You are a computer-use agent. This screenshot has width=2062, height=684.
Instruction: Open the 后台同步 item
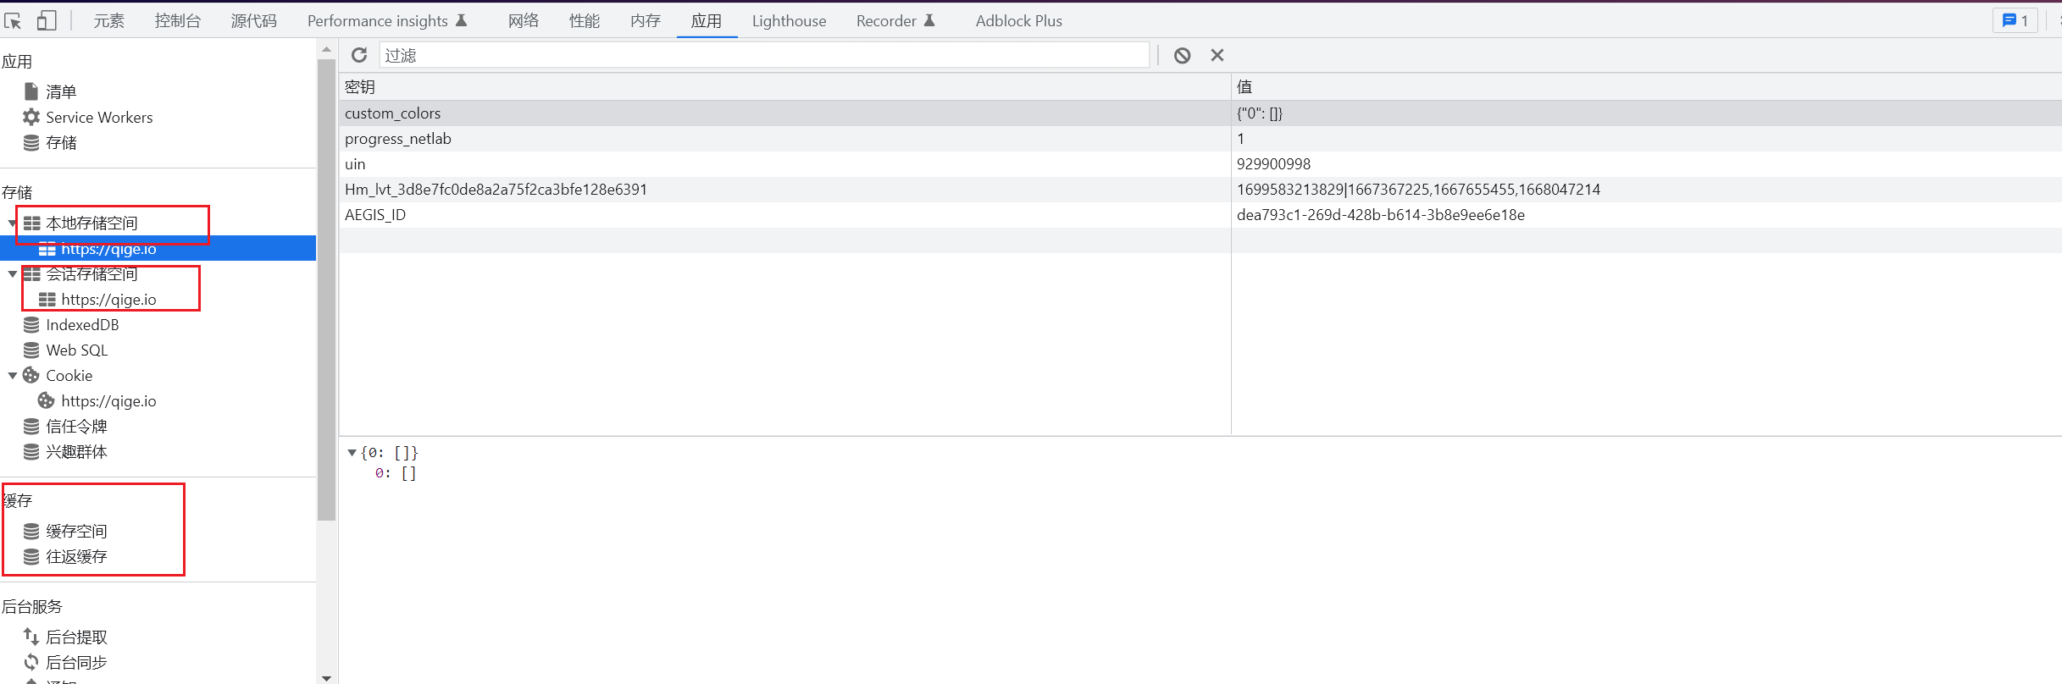tap(65, 662)
